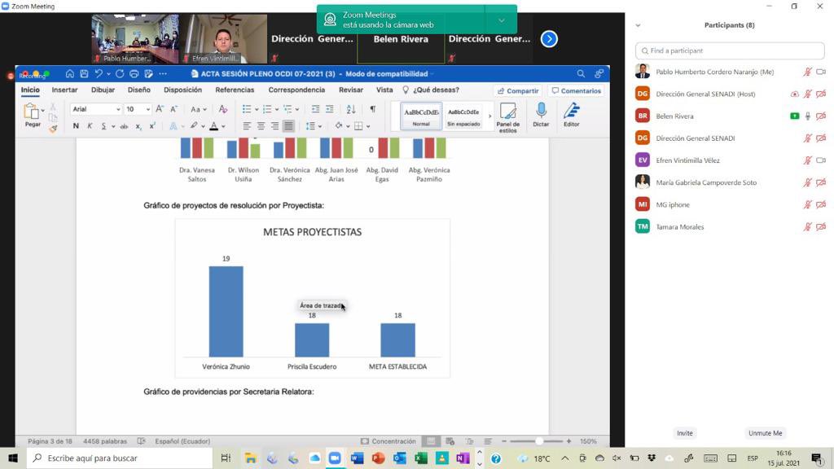
Task: Toggle italic (K) formatting
Action: 90,126
